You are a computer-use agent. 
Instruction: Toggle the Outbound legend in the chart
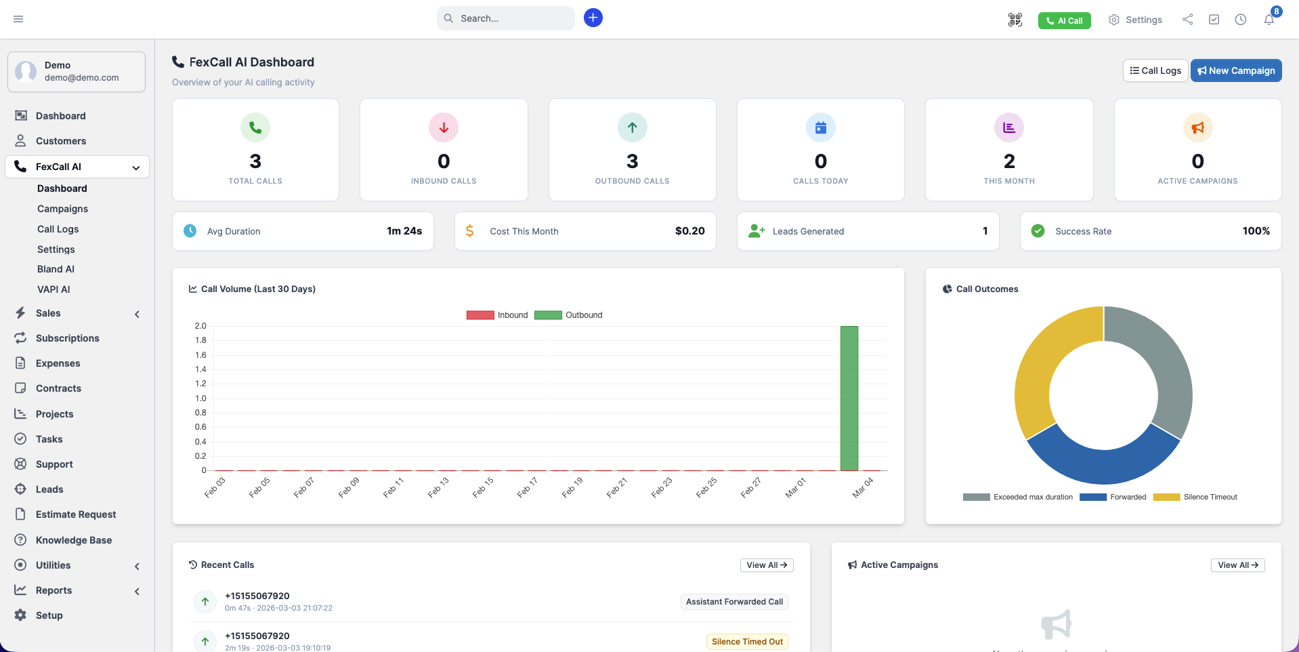coord(568,314)
